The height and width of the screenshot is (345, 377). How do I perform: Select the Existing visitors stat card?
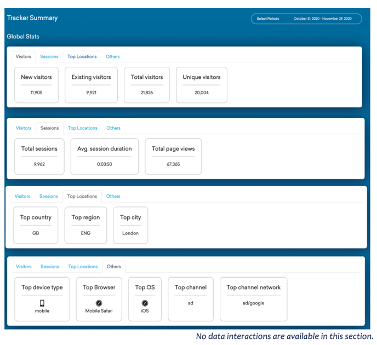coord(91,85)
